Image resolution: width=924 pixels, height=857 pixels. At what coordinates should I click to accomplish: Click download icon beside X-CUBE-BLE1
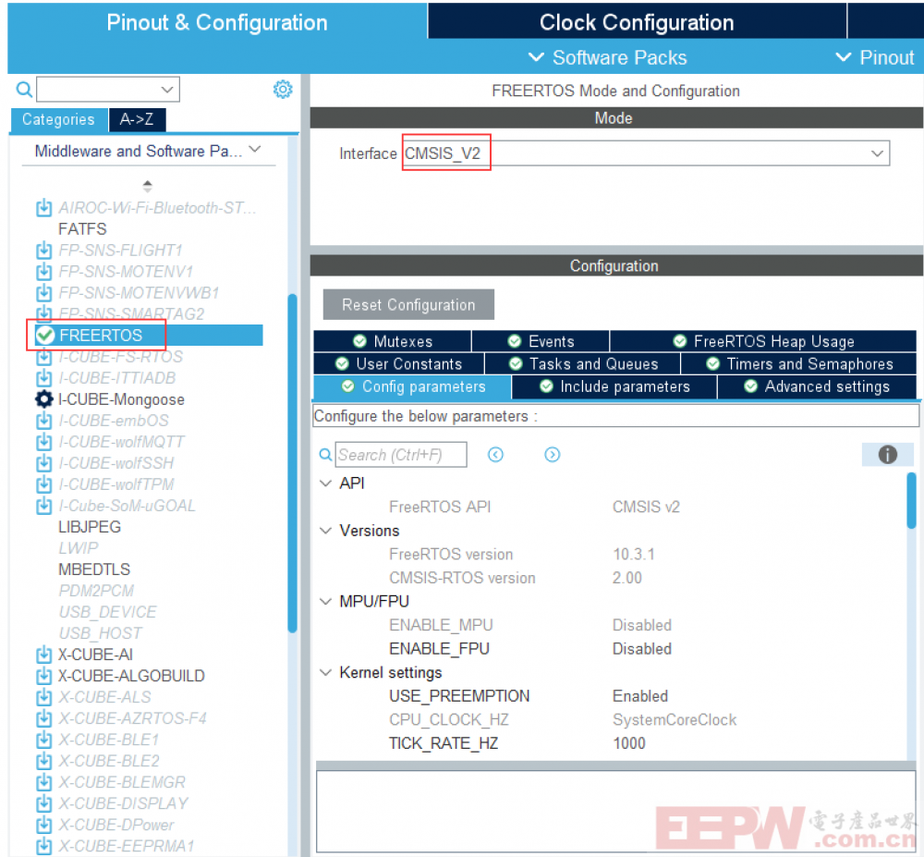43,739
